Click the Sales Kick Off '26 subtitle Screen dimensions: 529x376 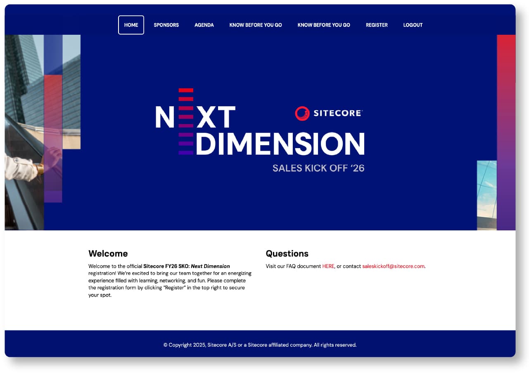tap(318, 168)
